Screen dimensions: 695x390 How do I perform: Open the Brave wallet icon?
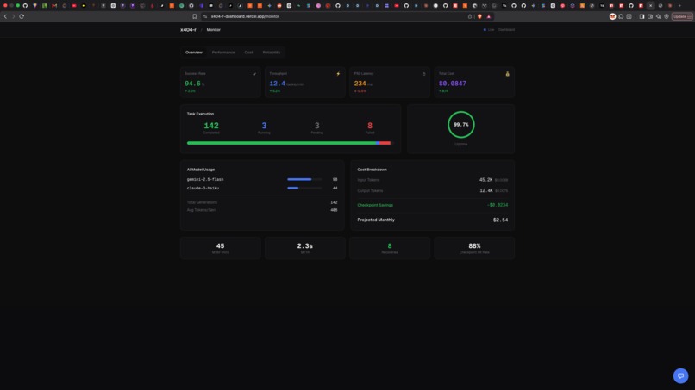pos(650,16)
